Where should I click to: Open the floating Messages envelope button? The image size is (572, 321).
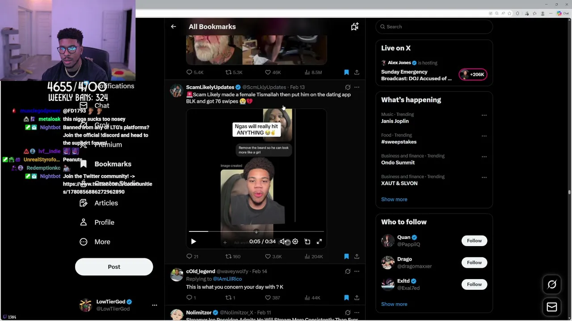pyautogui.click(x=552, y=307)
